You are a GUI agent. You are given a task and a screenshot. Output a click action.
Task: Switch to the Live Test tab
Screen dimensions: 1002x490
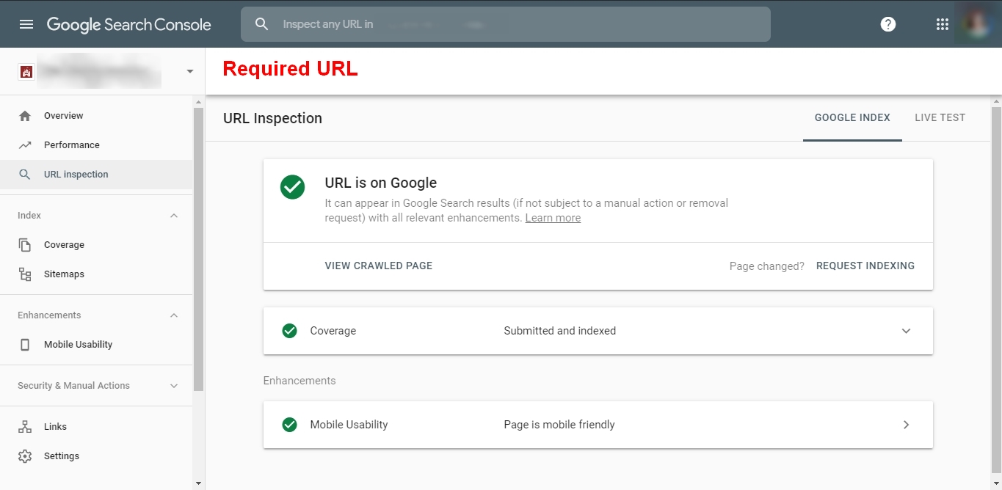click(x=940, y=117)
